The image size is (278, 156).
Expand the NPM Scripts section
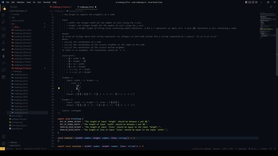(x=15, y=146)
